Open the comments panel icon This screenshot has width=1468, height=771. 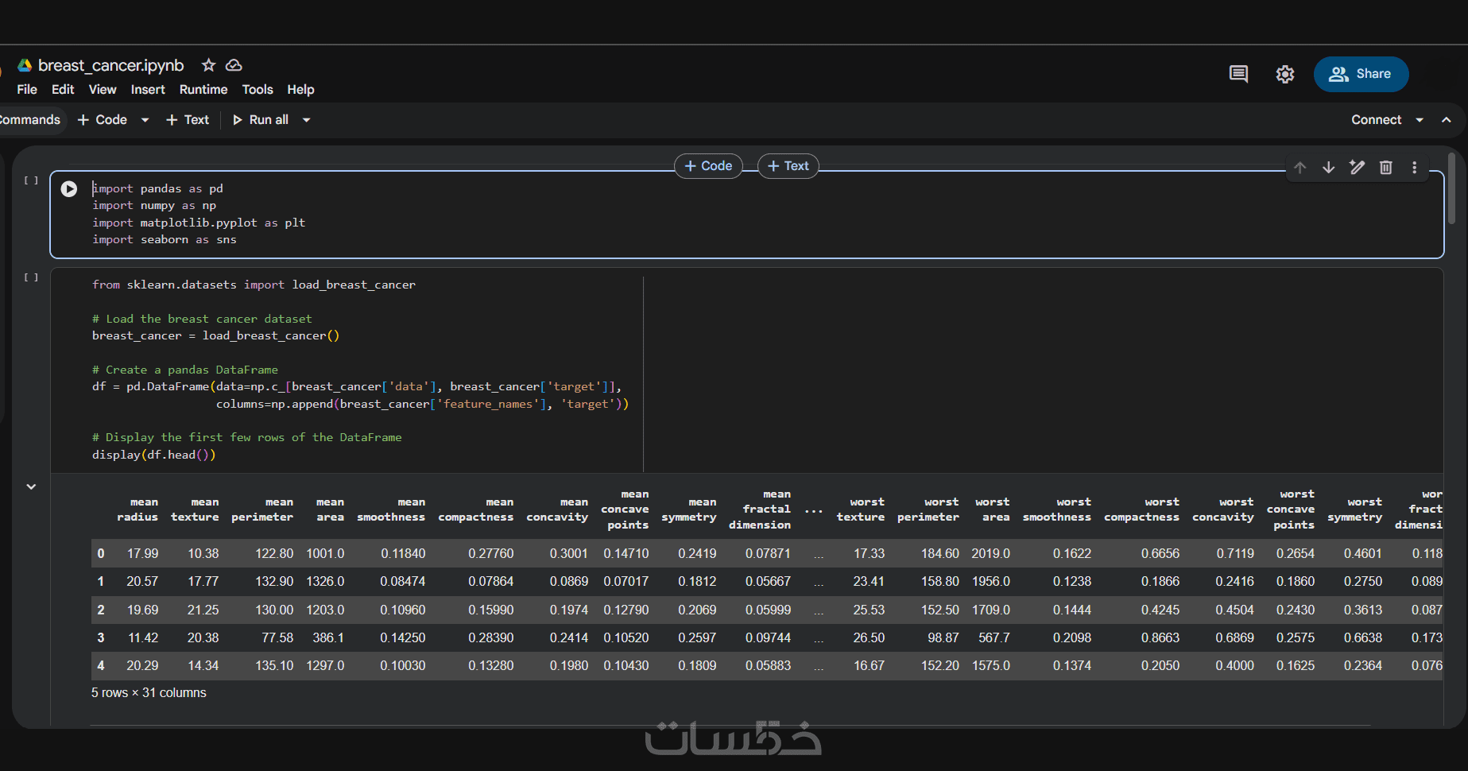pos(1238,74)
